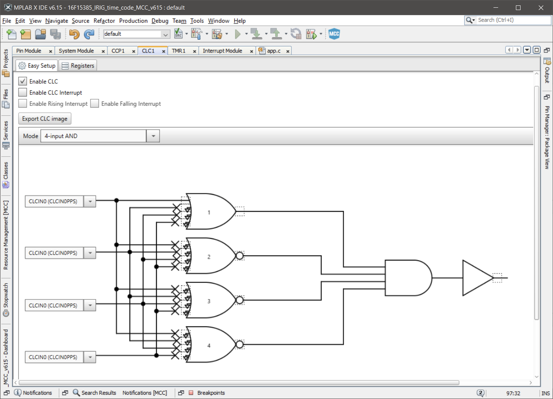Click the Debug Project toolbar icon

coord(311,34)
